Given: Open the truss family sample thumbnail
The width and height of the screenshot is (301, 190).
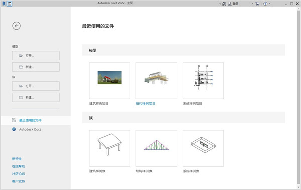Looking at the screenshot, I should click(157, 148).
